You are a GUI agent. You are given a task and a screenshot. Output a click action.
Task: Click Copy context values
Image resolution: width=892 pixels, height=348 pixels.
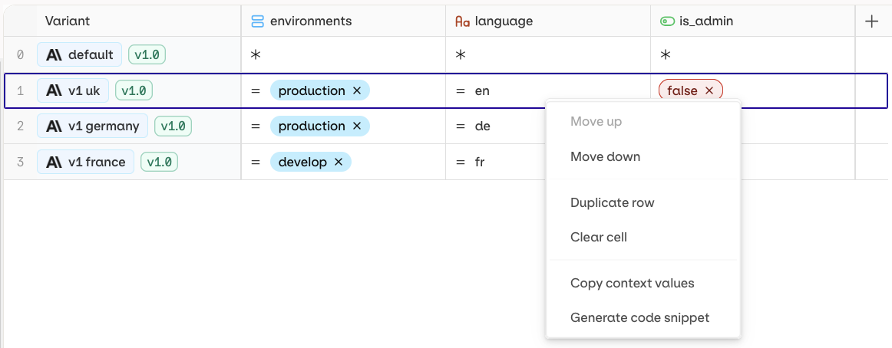[x=632, y=283]
